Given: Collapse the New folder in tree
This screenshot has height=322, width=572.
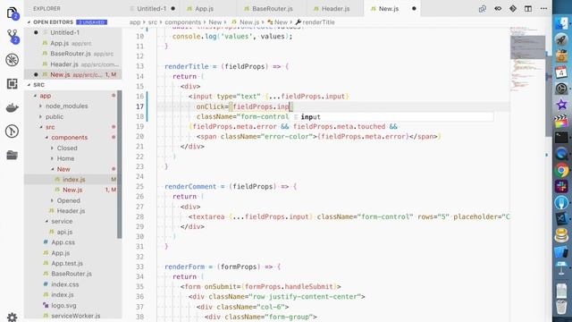Looking at the screenshot, I should point(63,169).
